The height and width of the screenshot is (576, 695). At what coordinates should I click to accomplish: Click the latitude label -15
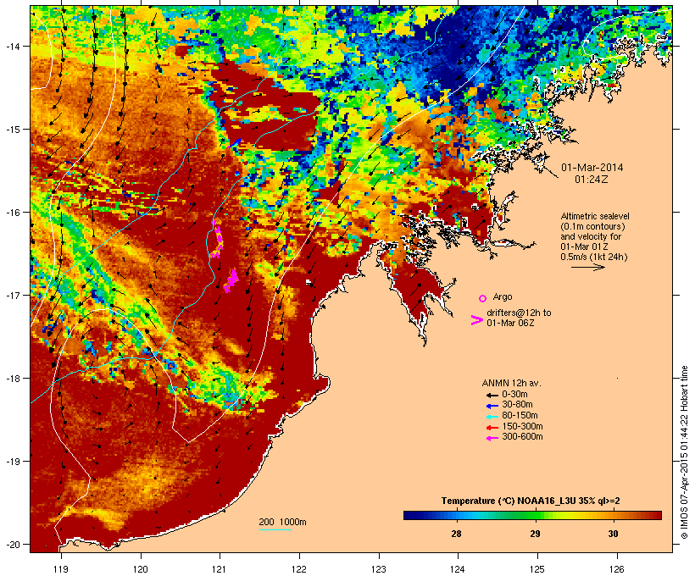pos(12,130)
